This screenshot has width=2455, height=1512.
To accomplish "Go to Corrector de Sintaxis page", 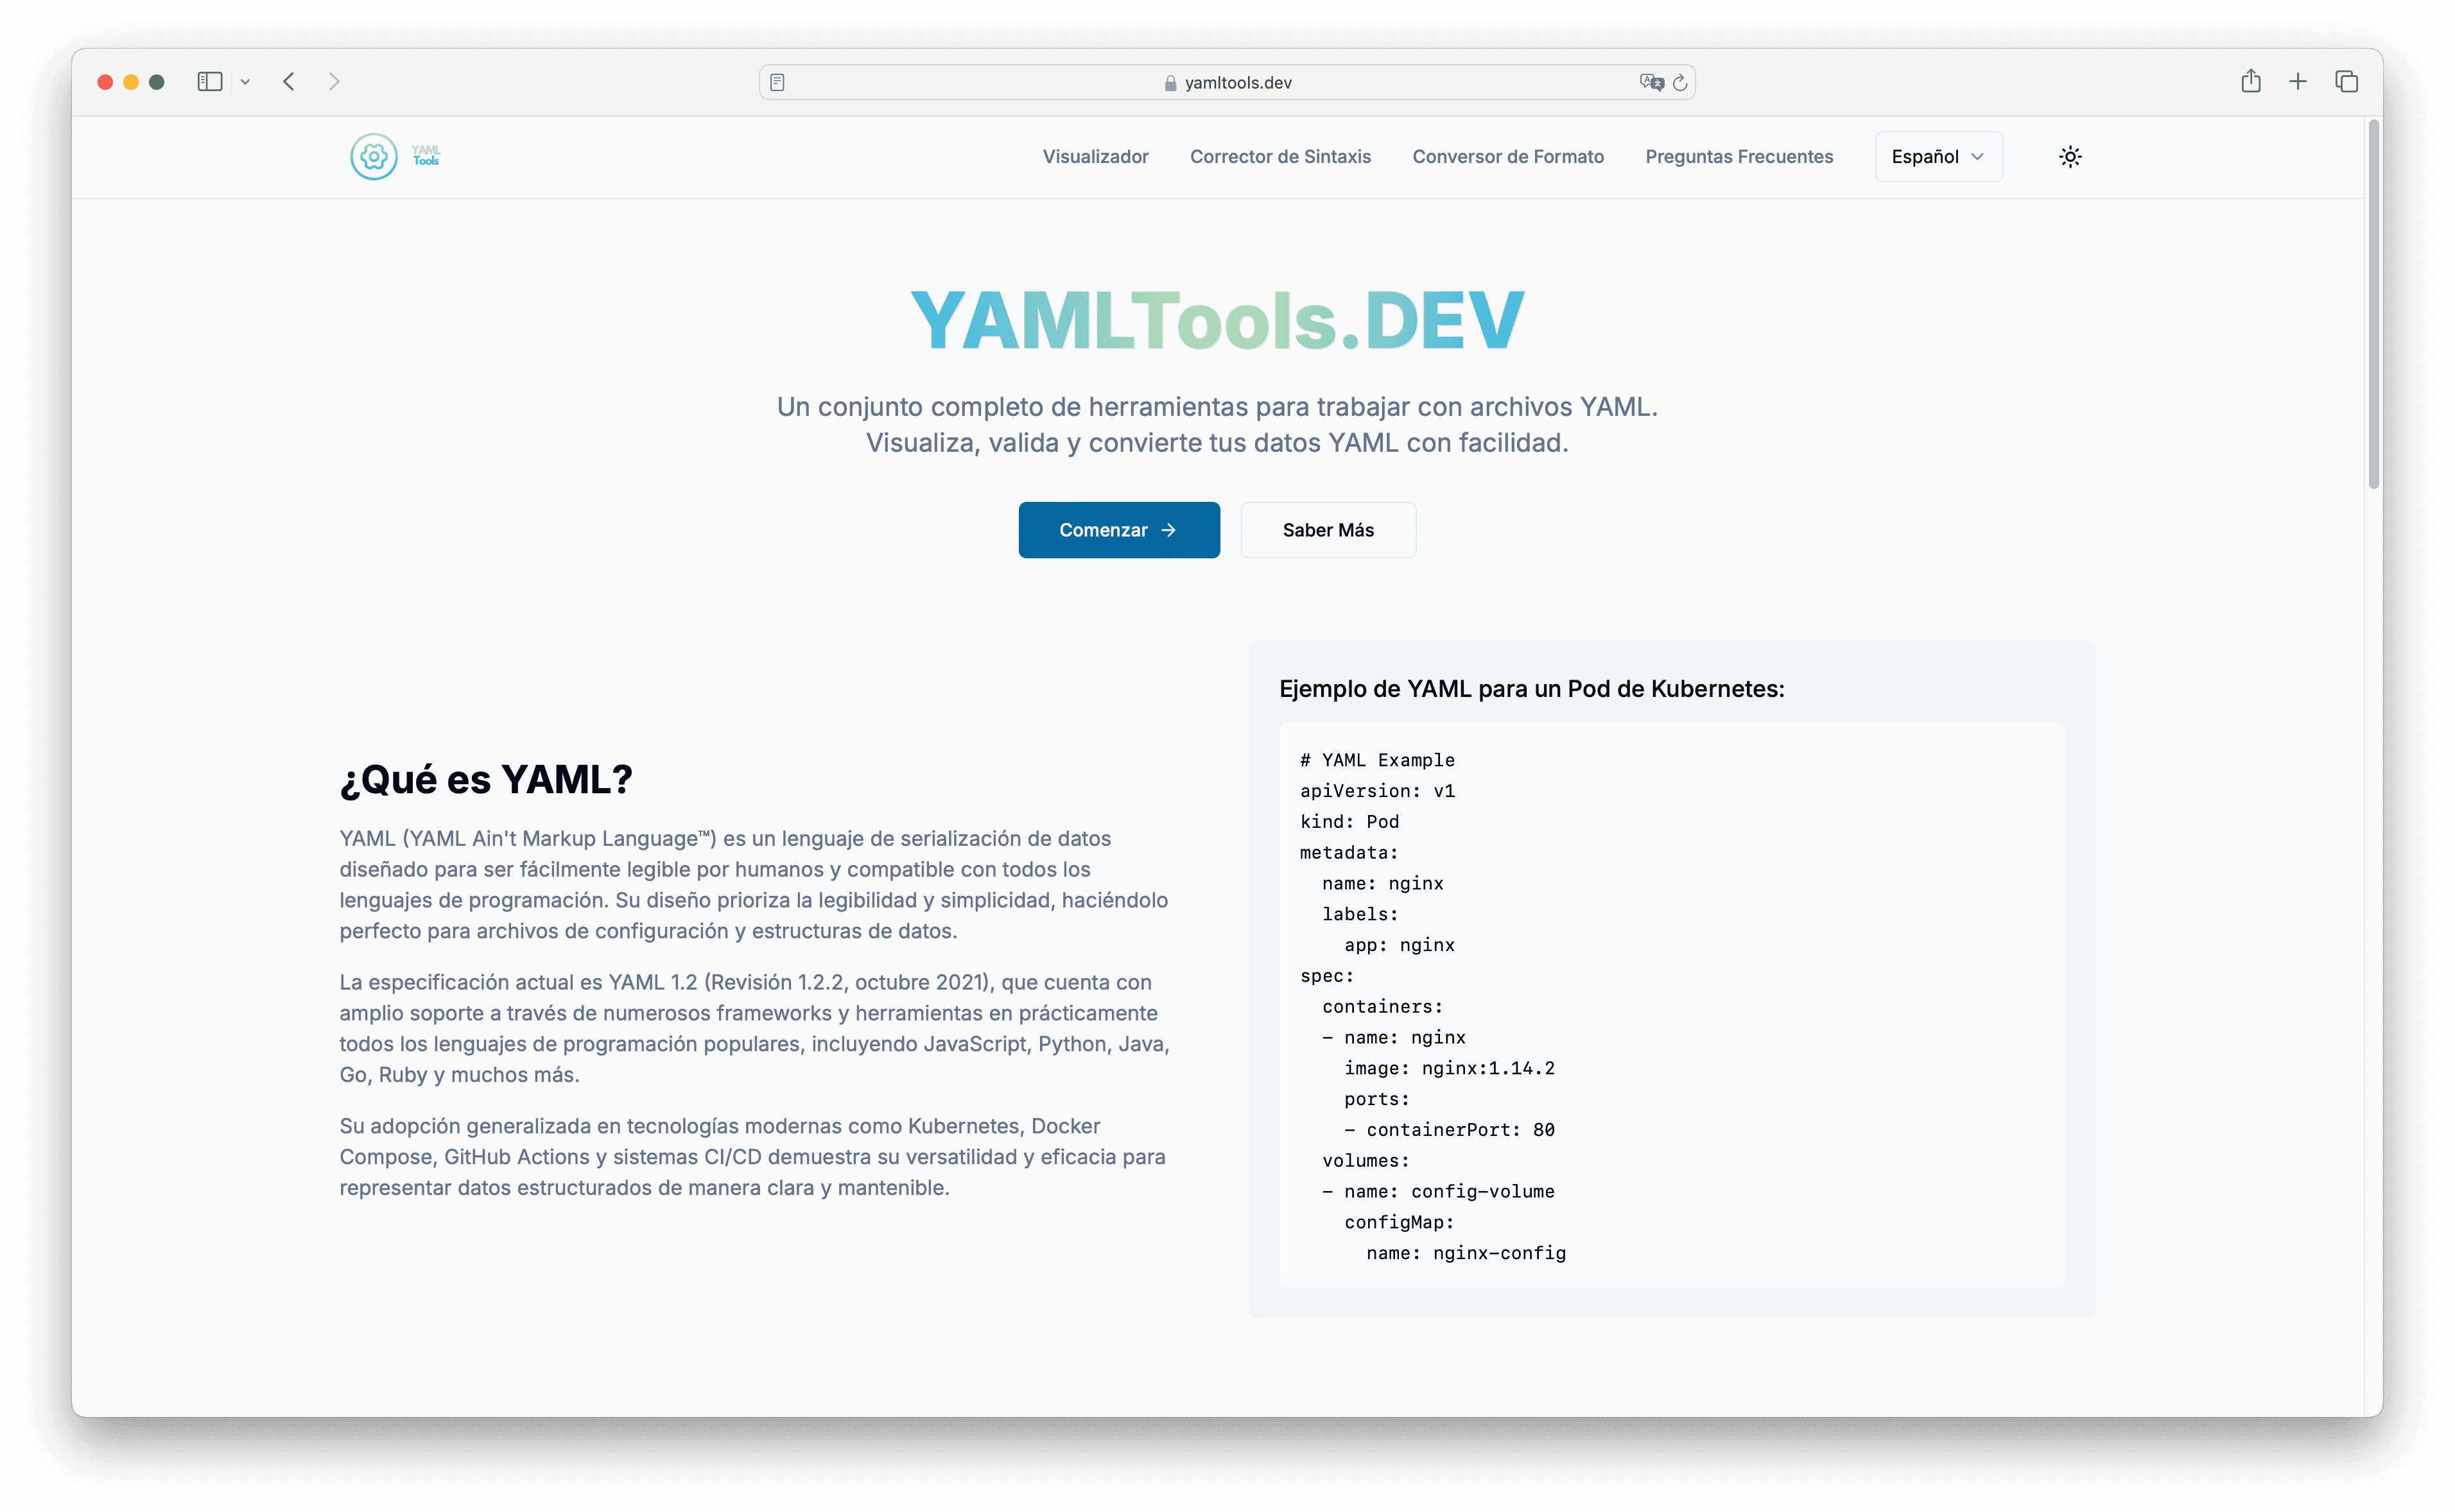I will [x=1280, y=157].
